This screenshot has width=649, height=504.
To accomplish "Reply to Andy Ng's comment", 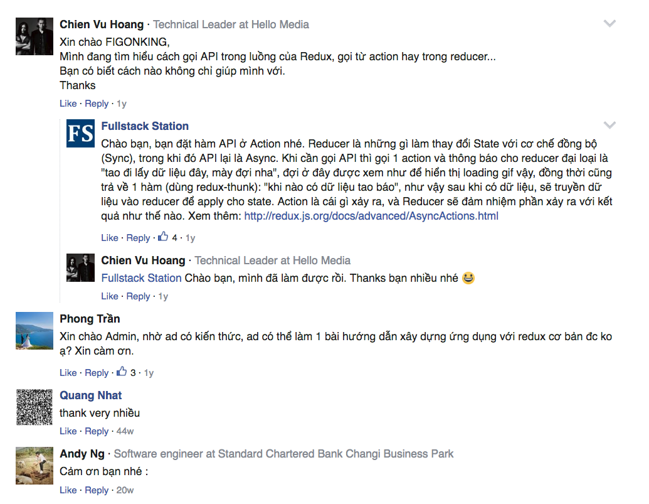I will (97, 490).
